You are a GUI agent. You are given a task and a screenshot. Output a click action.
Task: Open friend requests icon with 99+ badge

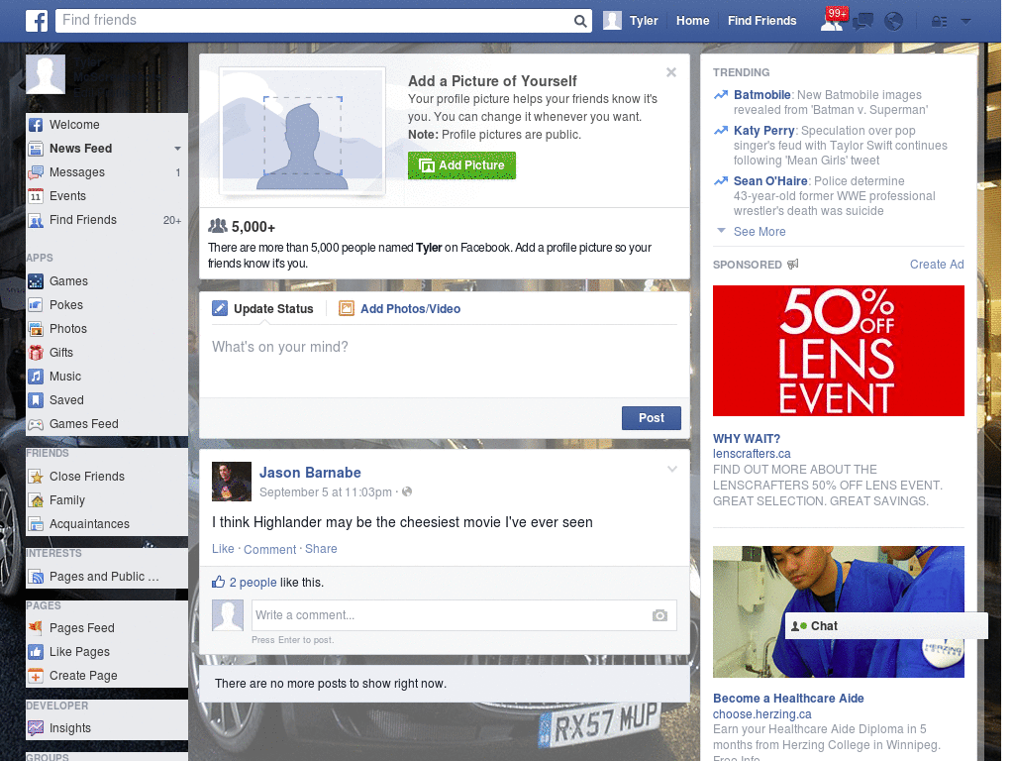832,20
